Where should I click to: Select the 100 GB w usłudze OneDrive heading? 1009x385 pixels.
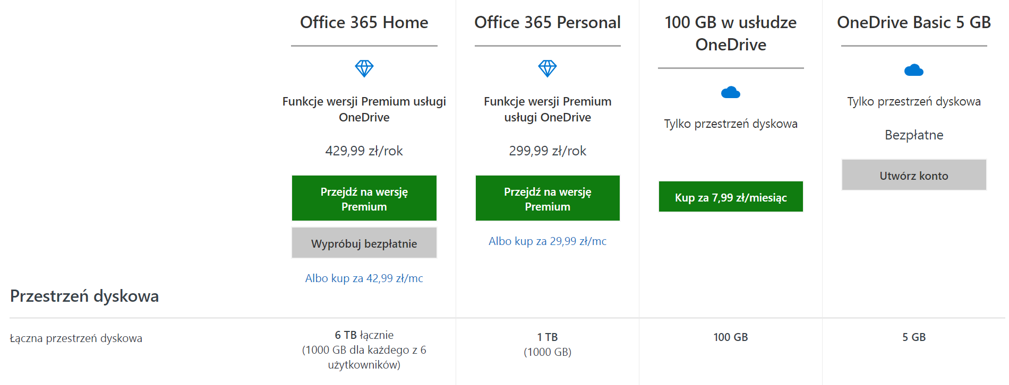coord(731,33)
